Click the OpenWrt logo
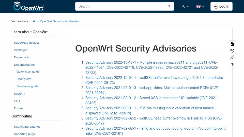 (x=29, y=6)
